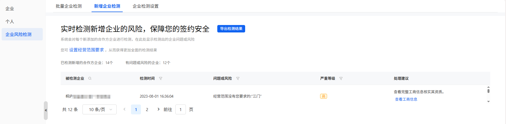Open 查看工商信息 link

[x=406, y=99]
